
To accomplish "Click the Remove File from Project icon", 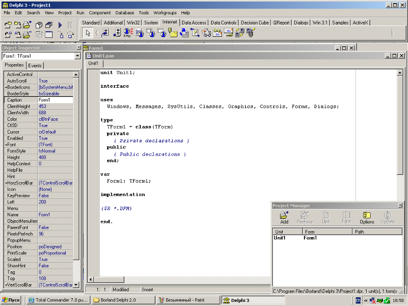I will point(27,34).
